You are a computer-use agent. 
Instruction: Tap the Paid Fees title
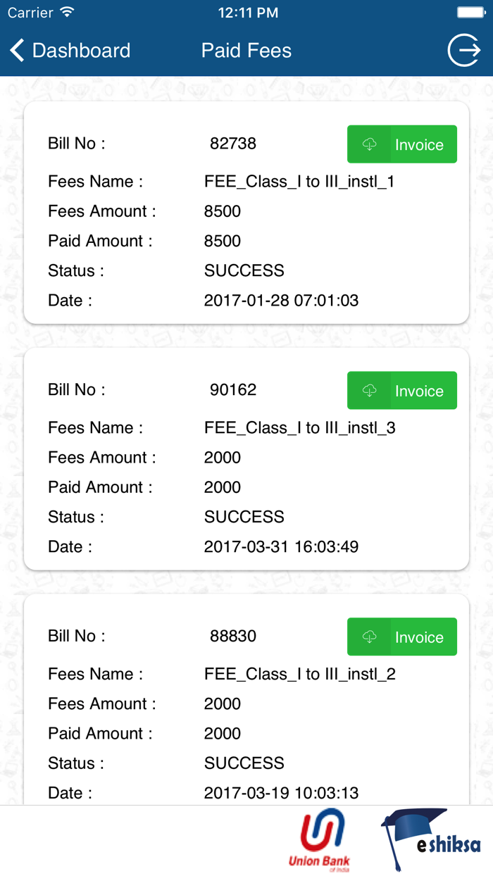pyautogui.click(x=246, y=51)
